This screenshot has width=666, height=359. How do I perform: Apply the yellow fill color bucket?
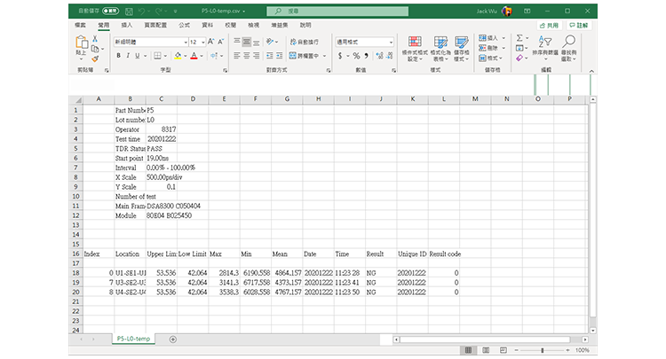click(178, 56)
